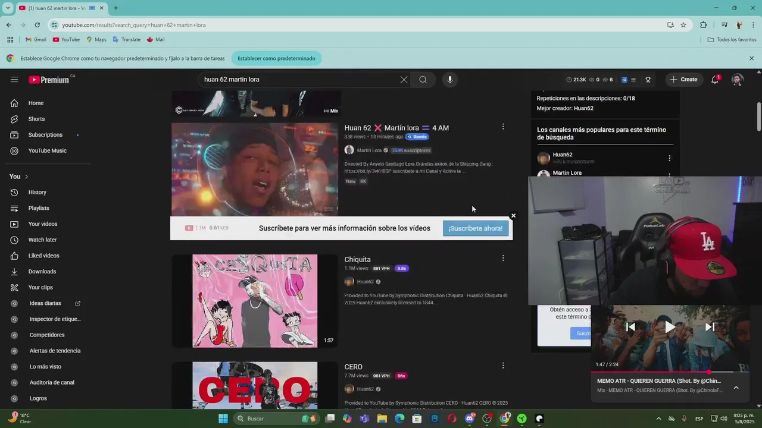Click the blue vidIQ extension icon
The height and width of the screenshot is (428, 762).
pos(624,80)
